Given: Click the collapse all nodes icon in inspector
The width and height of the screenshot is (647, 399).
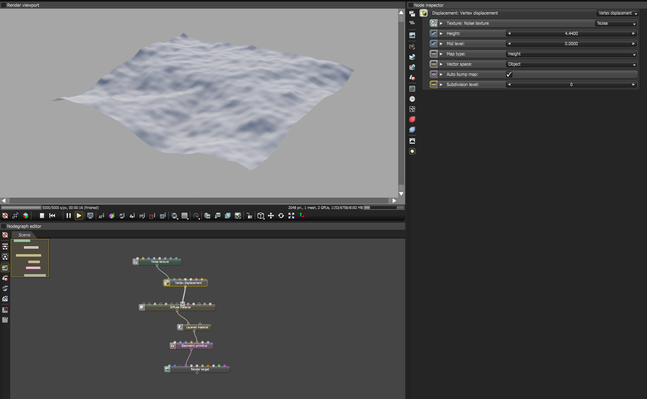Looking at the screenshot, I should (x=412, y=23).
